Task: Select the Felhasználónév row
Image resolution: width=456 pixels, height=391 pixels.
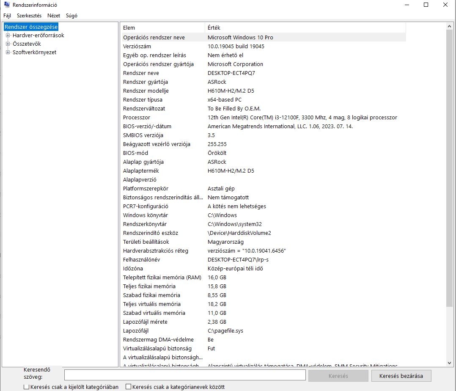Action: coord(263,259)
